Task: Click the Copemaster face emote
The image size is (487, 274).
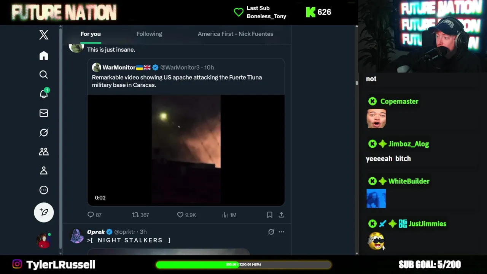Action: (x=376, y=118)
